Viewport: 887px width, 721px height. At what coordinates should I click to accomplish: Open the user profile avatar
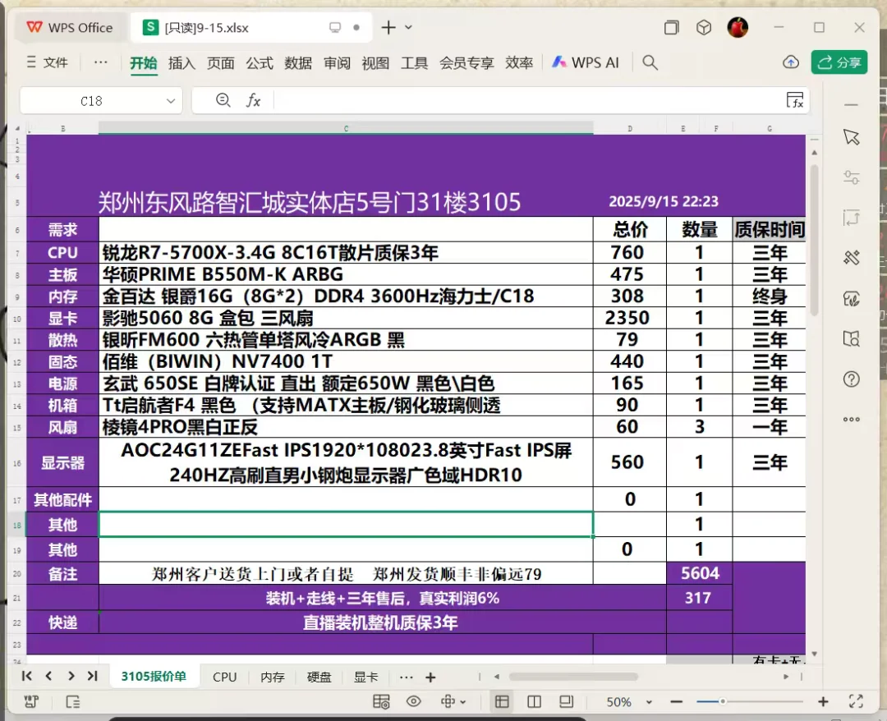(x=738, y=27)
